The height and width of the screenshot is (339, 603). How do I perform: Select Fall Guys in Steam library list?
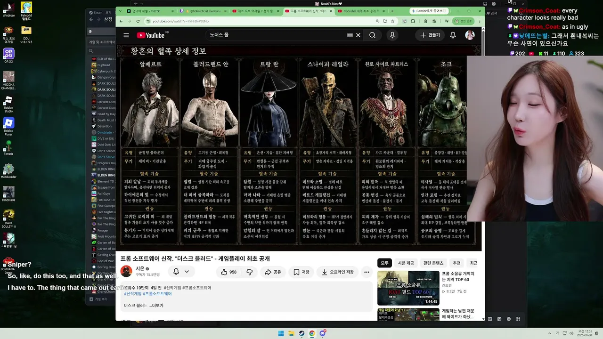coord(104,194)
